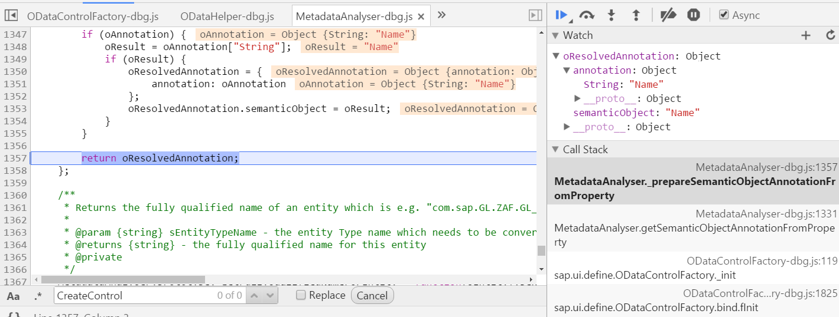Set a breakpoint on line 1350
Image resolution: width=839 pixels, height=317 pixels.
[15, 71]
